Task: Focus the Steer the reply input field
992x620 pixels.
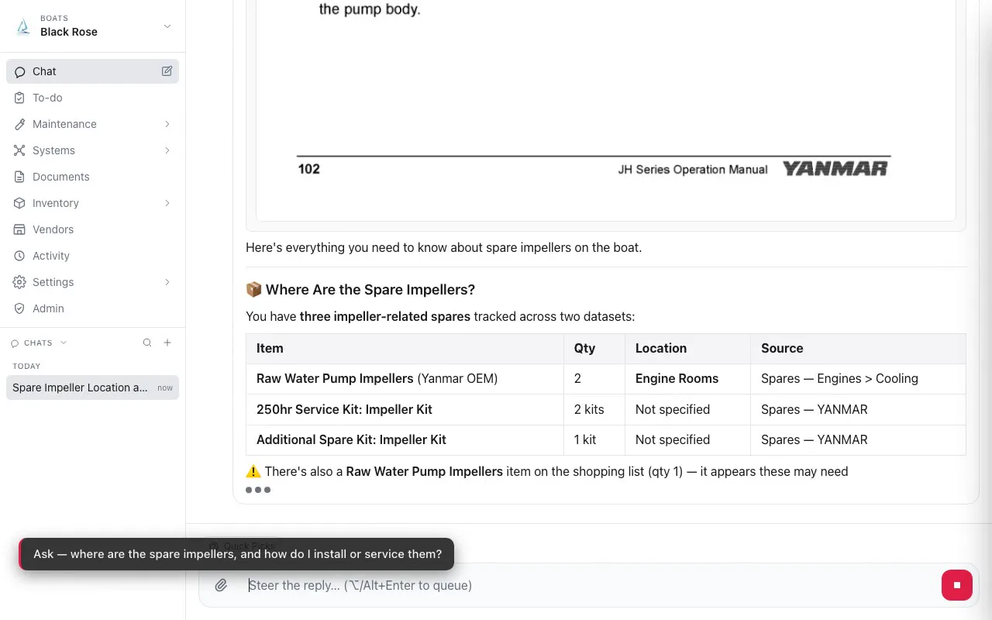Action: (589, 585)
